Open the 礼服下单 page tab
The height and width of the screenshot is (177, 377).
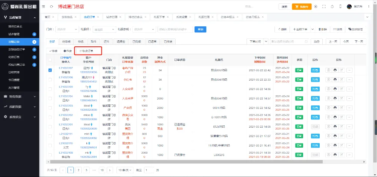tap(159, 17)
